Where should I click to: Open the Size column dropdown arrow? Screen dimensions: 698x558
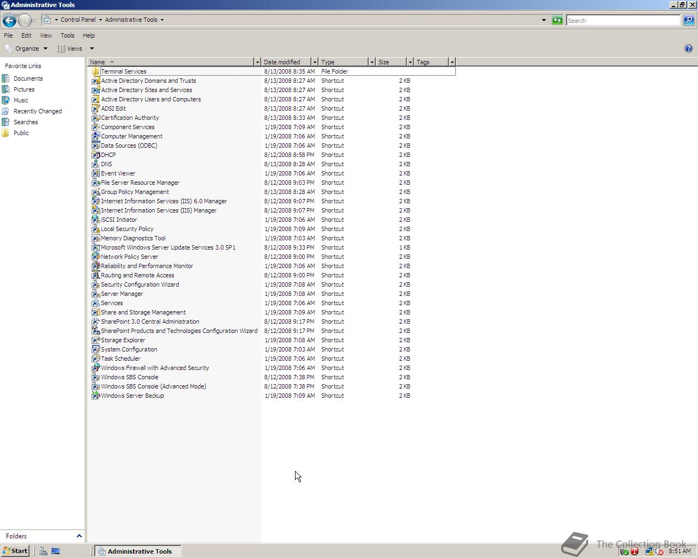click(x=410, y=62)
